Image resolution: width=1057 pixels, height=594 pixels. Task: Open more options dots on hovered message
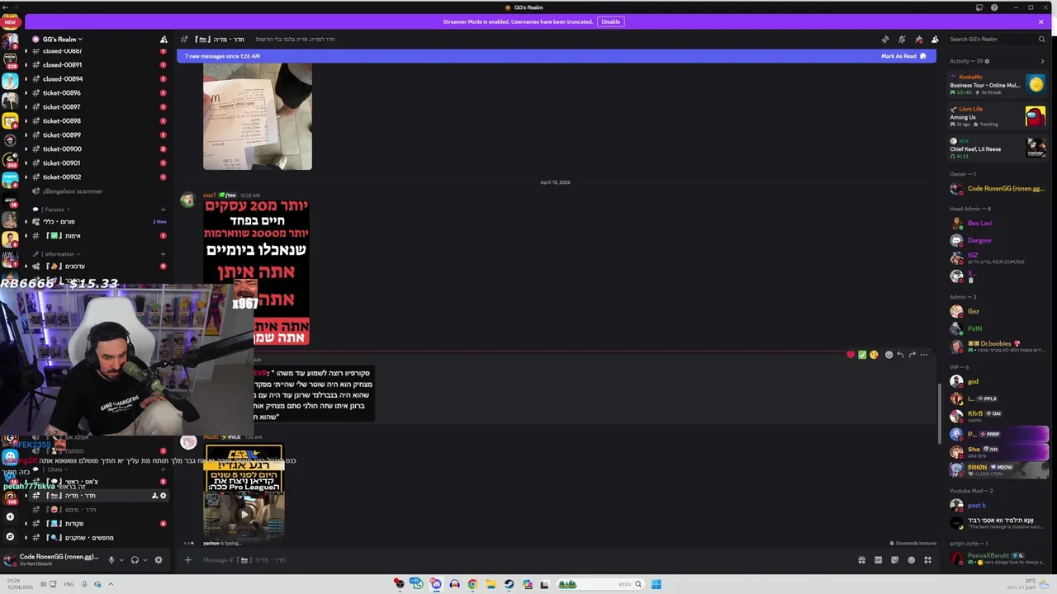(923, 355)
